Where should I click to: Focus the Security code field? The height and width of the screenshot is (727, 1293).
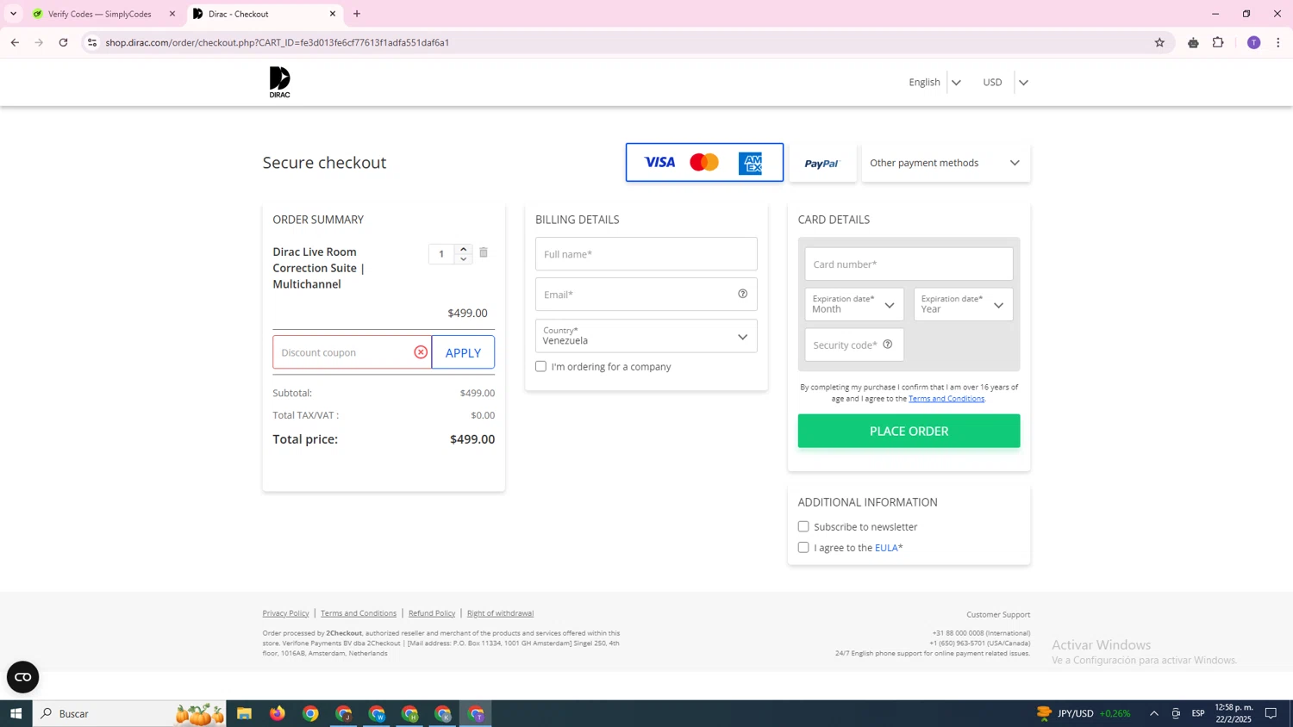854,345
